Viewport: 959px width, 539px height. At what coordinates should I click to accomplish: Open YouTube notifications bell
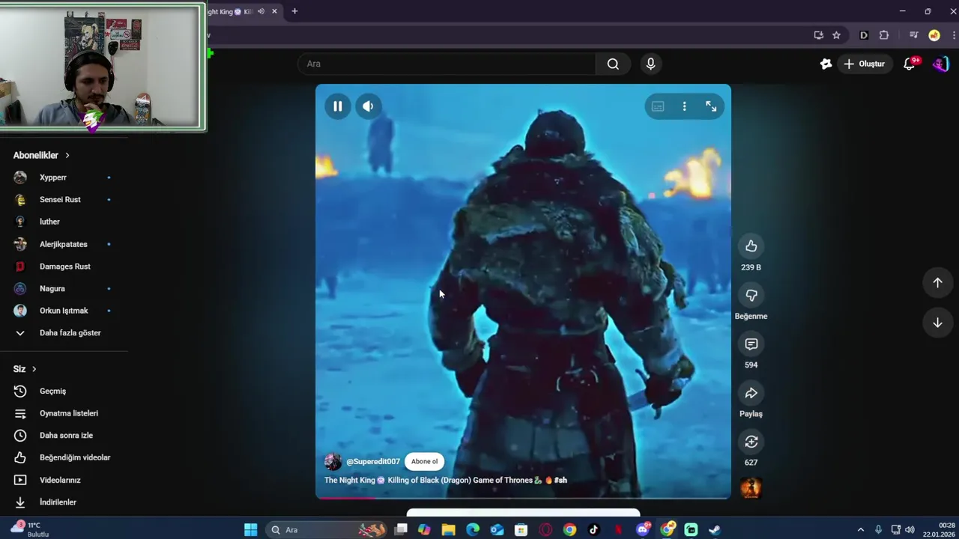pos(910,64)
